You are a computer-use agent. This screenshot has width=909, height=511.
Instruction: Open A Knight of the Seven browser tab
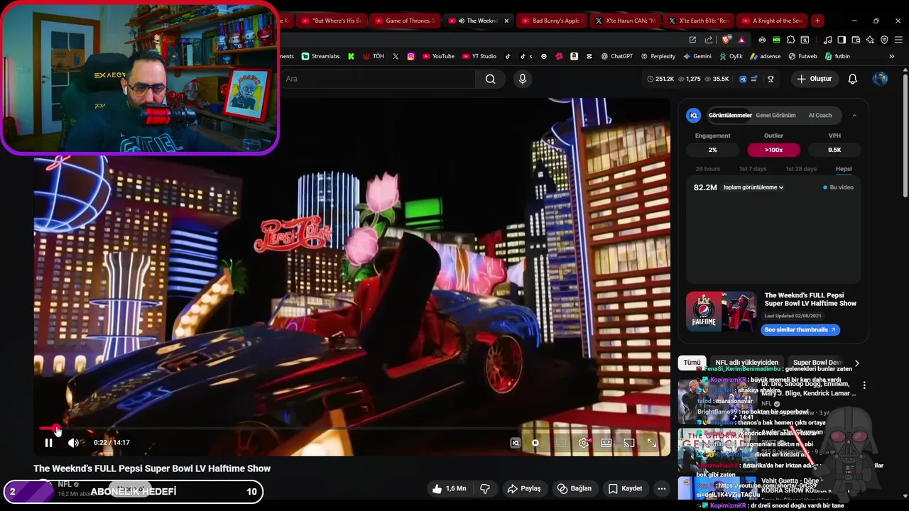pyautogui.click(x=772, y=21)
